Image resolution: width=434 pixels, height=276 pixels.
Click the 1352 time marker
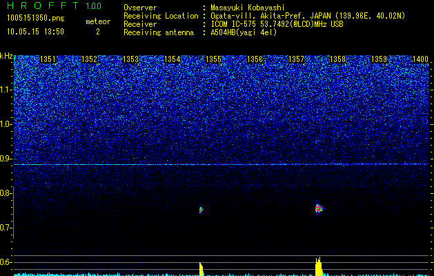(90, 59)
